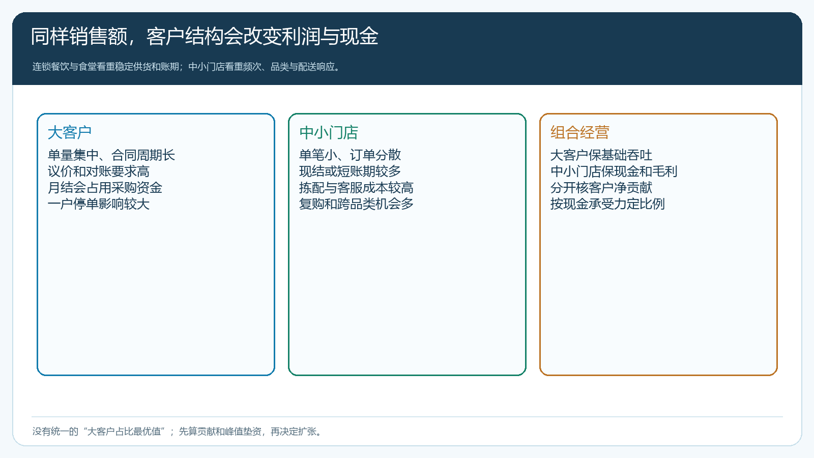The width and height of the screenshot is (814, 458).
Task: Click the line 分开核客户净贡献
Action: [601, 188]
